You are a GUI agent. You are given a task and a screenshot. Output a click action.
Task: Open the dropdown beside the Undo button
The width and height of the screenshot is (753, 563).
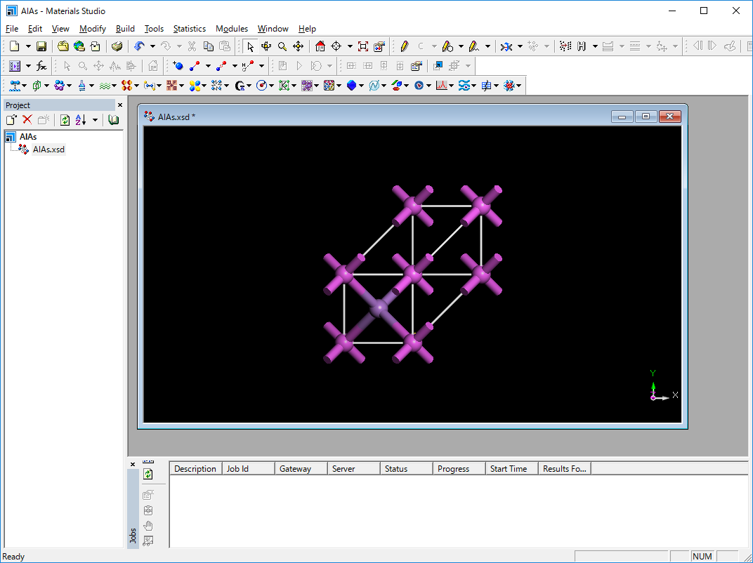pos(152,46)
